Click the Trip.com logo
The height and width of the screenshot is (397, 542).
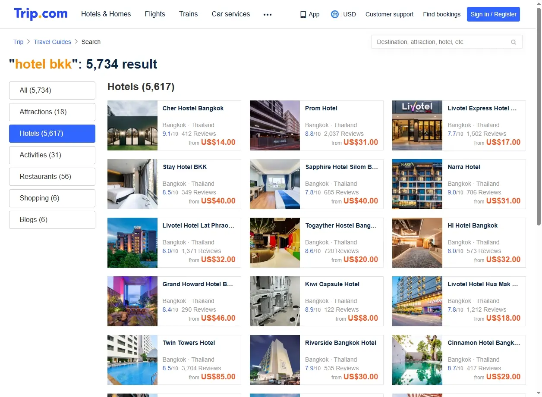click(41, 14)
